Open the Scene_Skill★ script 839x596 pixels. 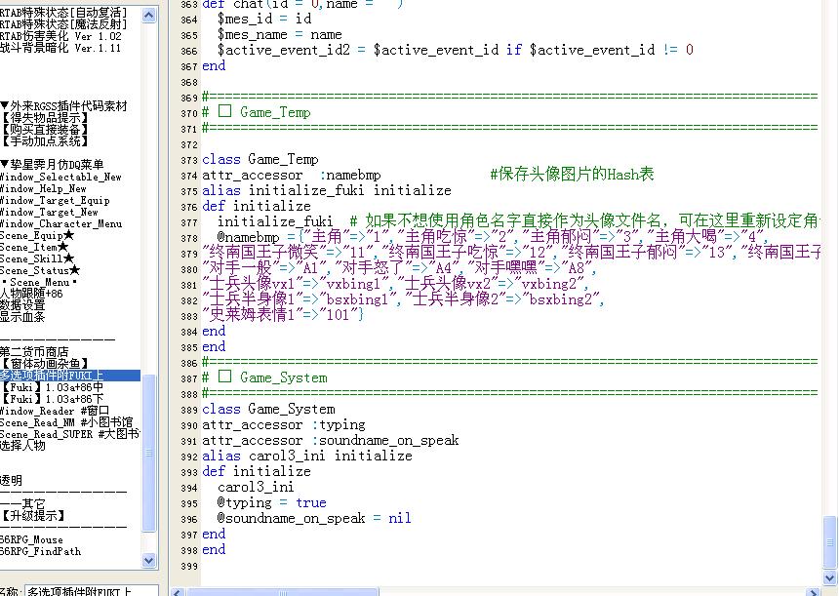(37, 258)
